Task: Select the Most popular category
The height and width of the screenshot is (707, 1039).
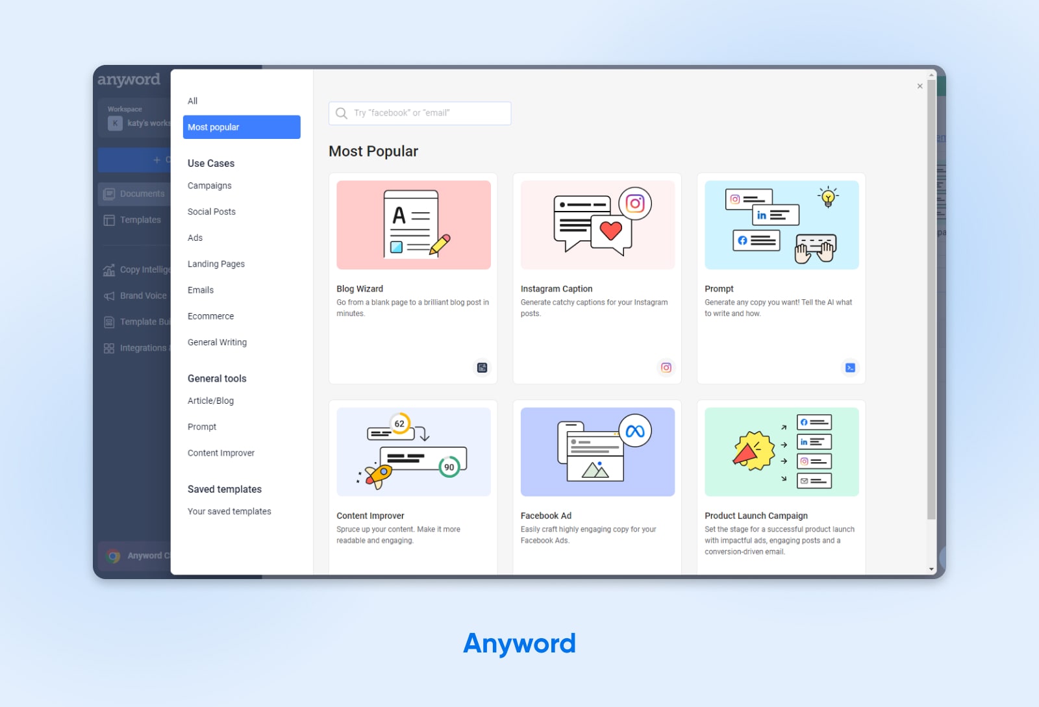Action: point(242,127)
